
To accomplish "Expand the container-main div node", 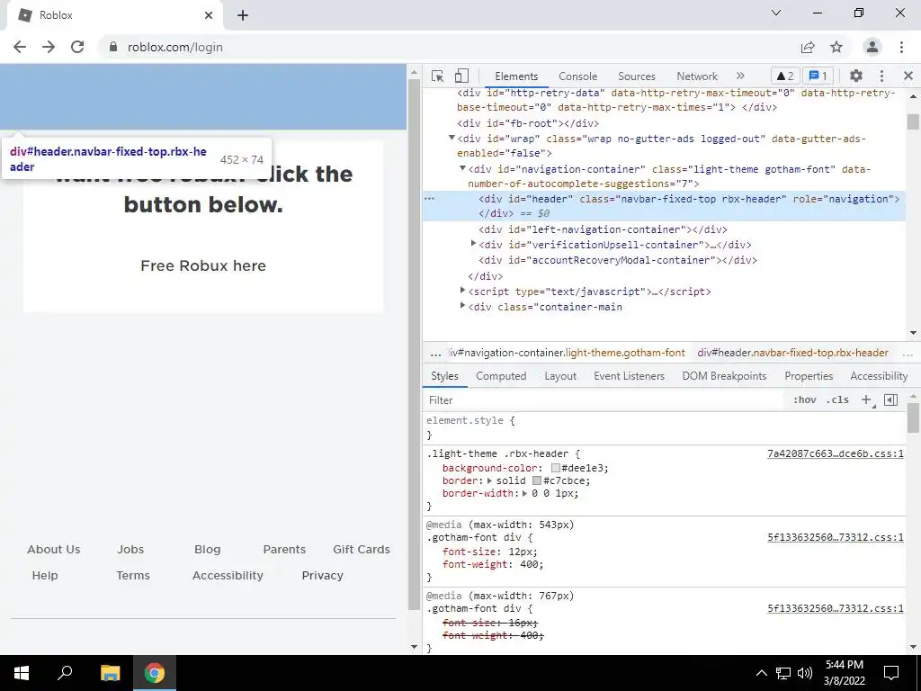I will pyautogui.click(x=462, y=306).
